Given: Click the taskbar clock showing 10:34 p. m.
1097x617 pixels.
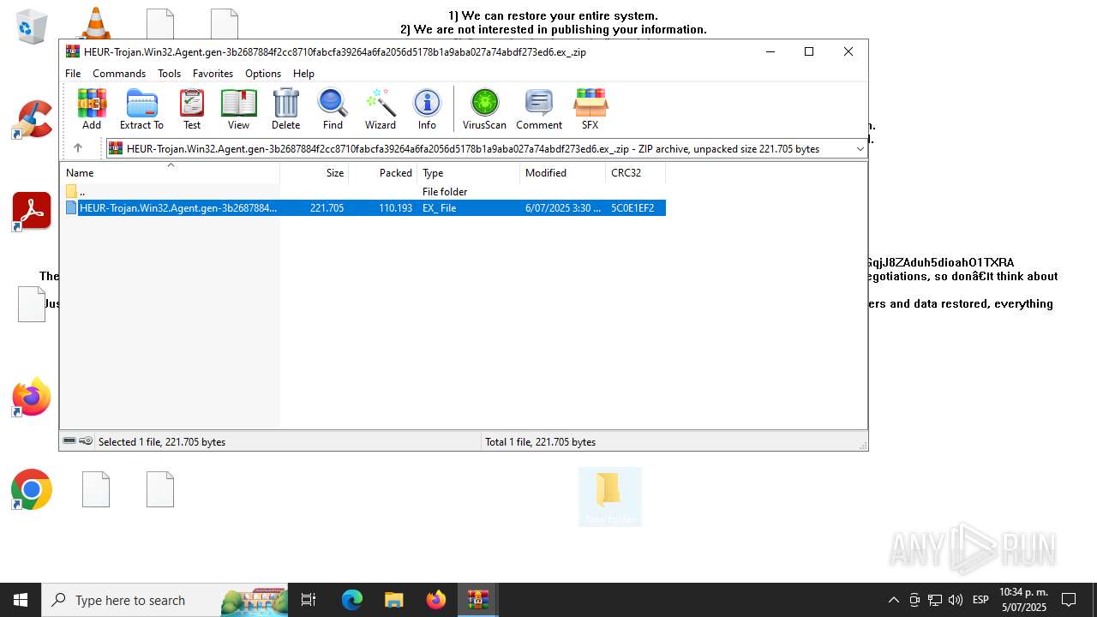Looking at the screenshot, I should 1023,600.
